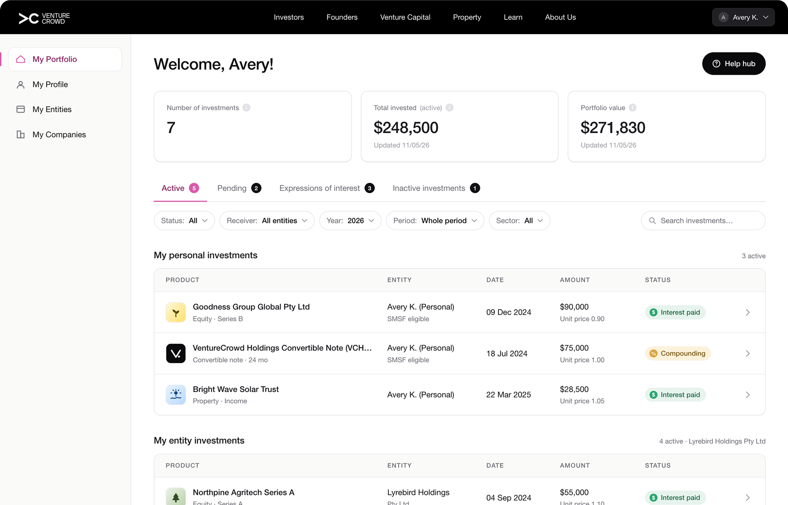Click the My Entities card icon
The height and width of the screenshot is (505, 788).
pyautogui.click(x=21, y=109)
